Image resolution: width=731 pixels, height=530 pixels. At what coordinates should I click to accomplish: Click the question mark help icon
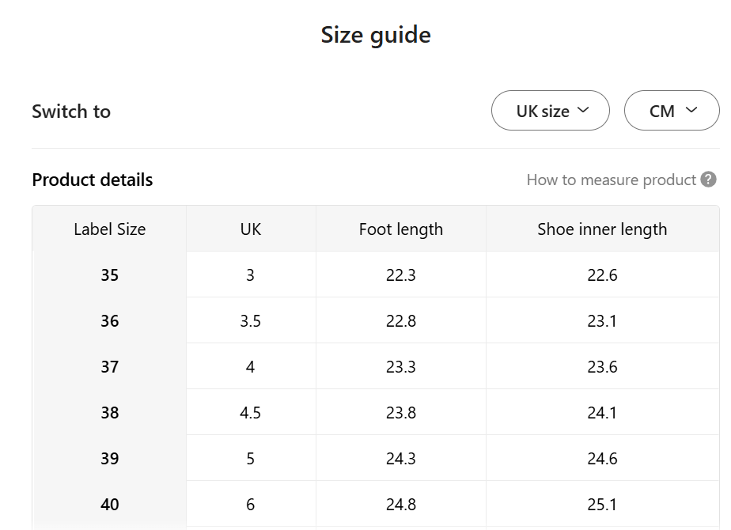coord(709,180)
